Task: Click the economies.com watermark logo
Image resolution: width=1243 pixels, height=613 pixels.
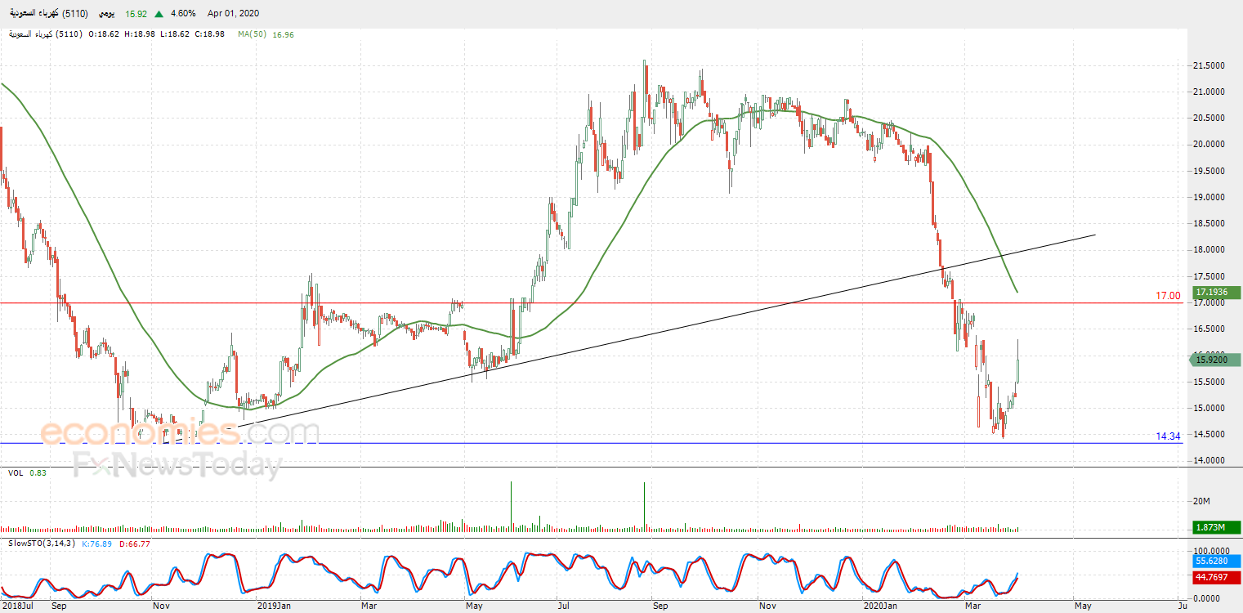Action: 180,432
